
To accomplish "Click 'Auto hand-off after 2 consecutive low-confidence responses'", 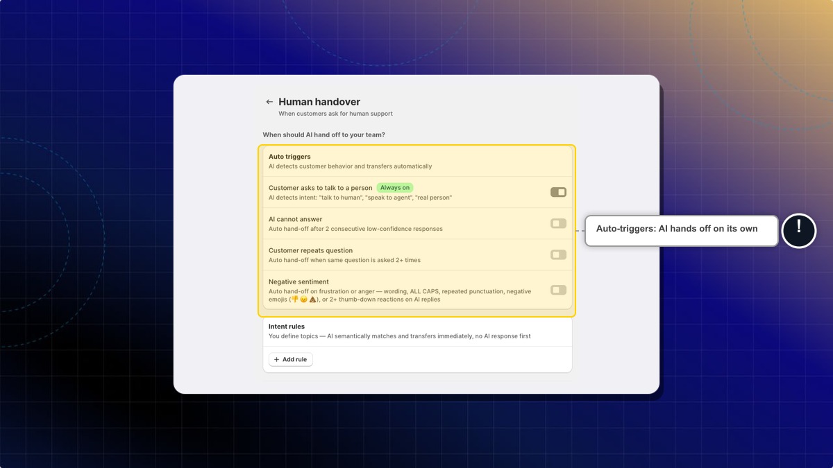I will click(x=355, y=229).
